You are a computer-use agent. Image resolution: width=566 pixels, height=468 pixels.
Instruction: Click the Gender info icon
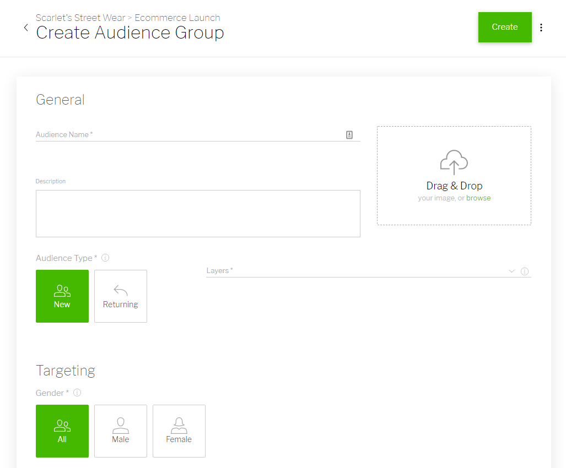pyautogui.click(x=77, y=393)
